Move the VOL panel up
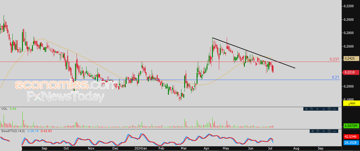This screenshot has height=151, width=360. [317, 109]
